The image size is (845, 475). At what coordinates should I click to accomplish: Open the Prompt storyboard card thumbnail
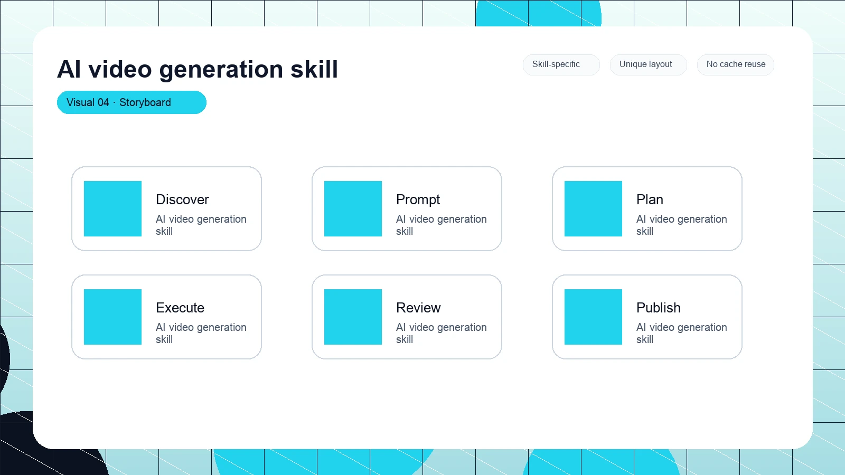tap(353, 208)
